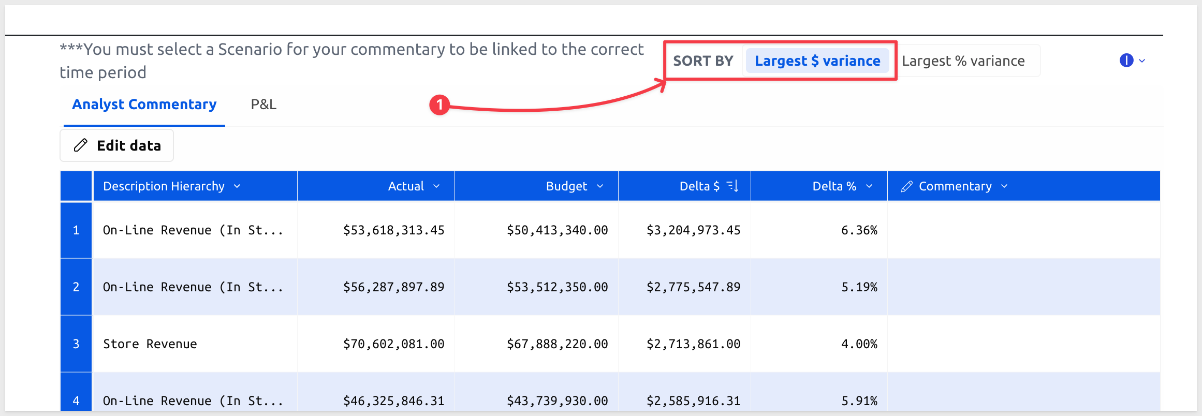Open the Analyst Commentary tab
This screenshot has width=1202, height=416.
click(x=144, y=105)
